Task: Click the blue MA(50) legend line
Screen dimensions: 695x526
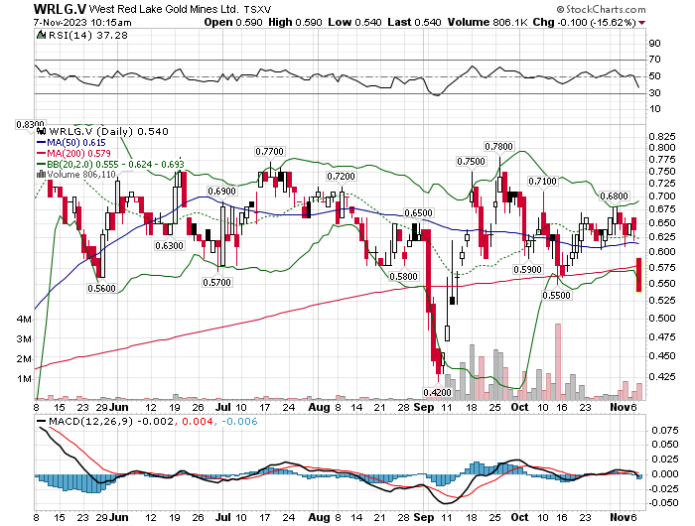Action: (42, 142)
